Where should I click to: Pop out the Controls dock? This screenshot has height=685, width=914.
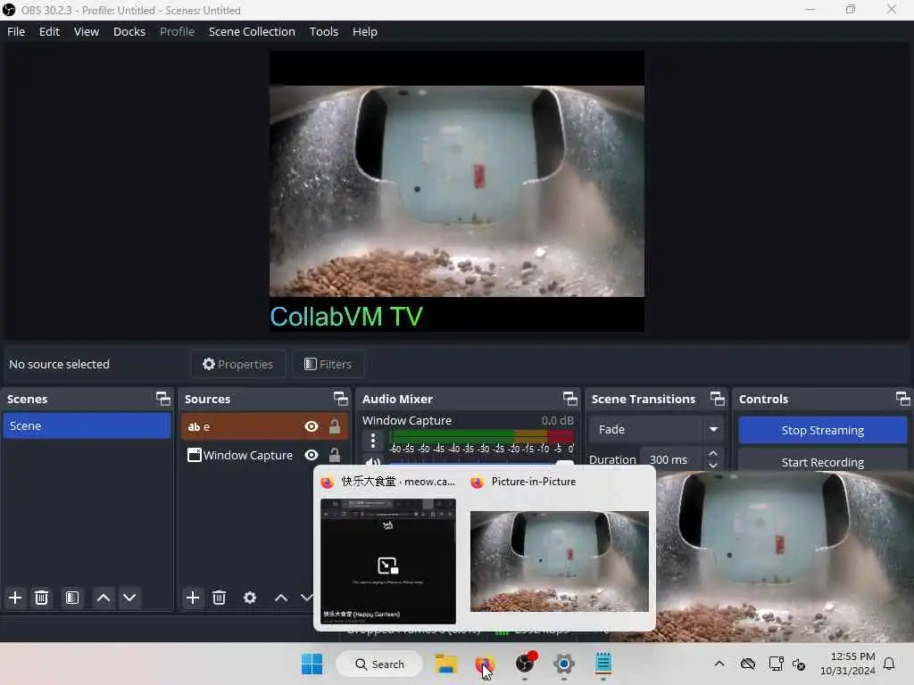tap(903, 399)
